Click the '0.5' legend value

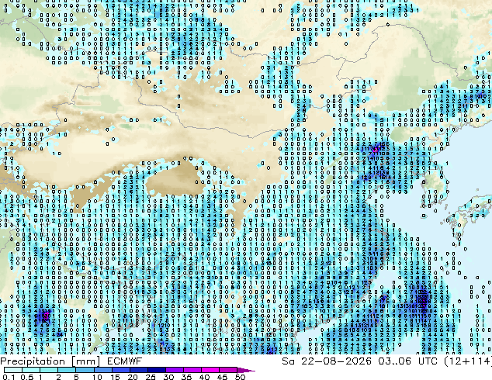click(27, 377)
